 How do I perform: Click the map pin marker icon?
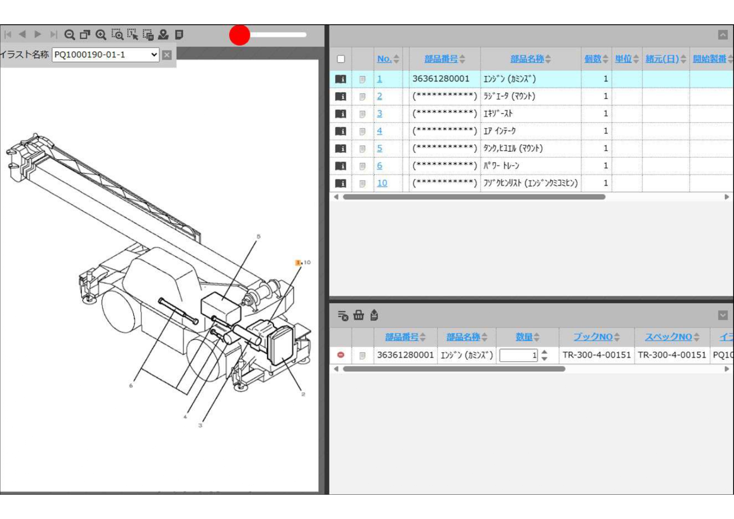[164, 35]
